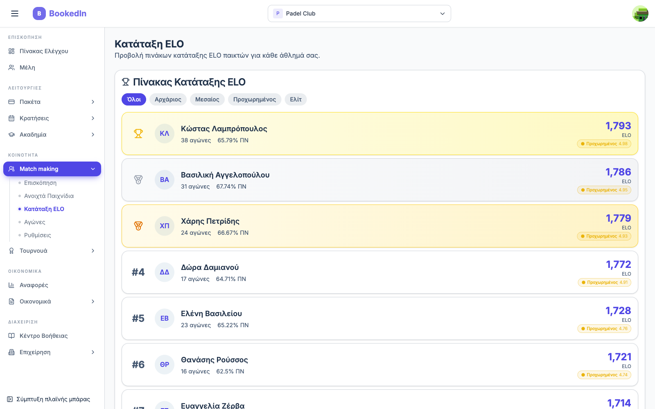Click the 1,786 ELO score

tap(618, 172)
